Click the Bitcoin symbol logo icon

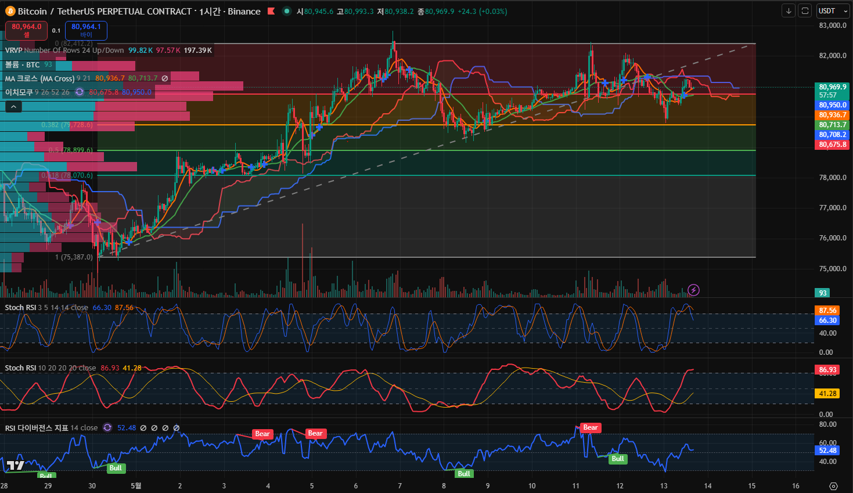(10, 11)
